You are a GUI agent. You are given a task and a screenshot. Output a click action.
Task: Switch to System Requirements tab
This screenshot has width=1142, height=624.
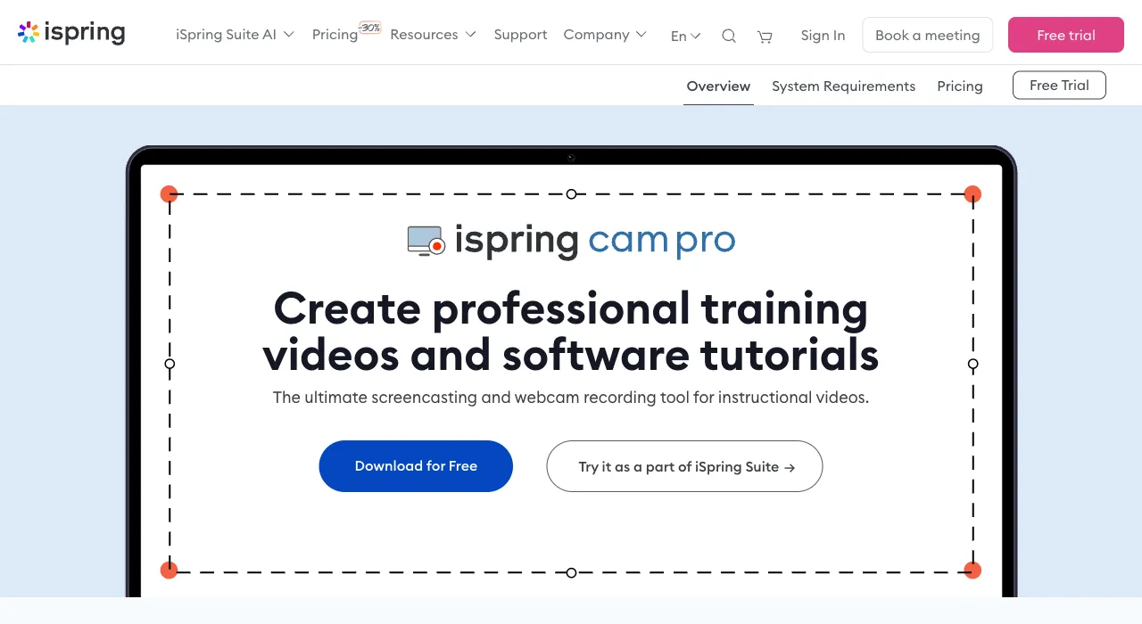click(843, 86)
